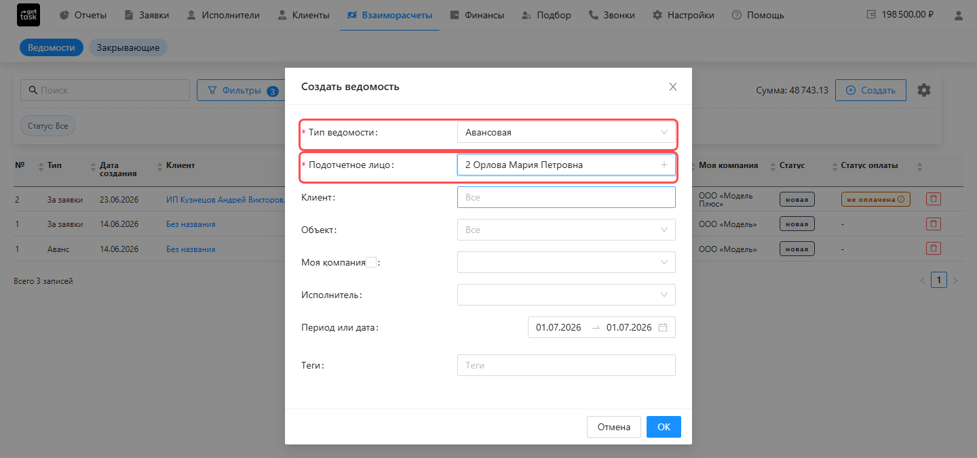Click the Поиск search field
Viewport: 977px width, 458px height.
coord(105,90)
